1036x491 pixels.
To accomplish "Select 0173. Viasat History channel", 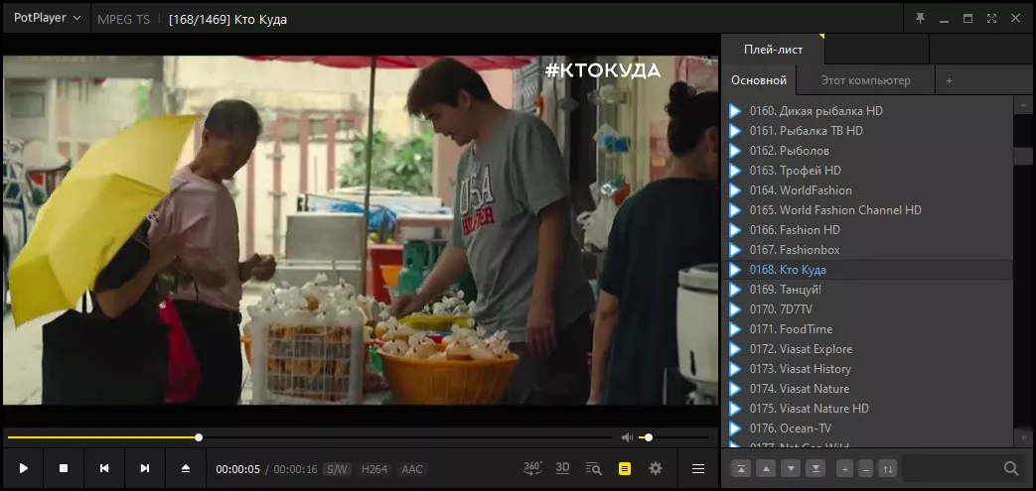I will point(867,368).
